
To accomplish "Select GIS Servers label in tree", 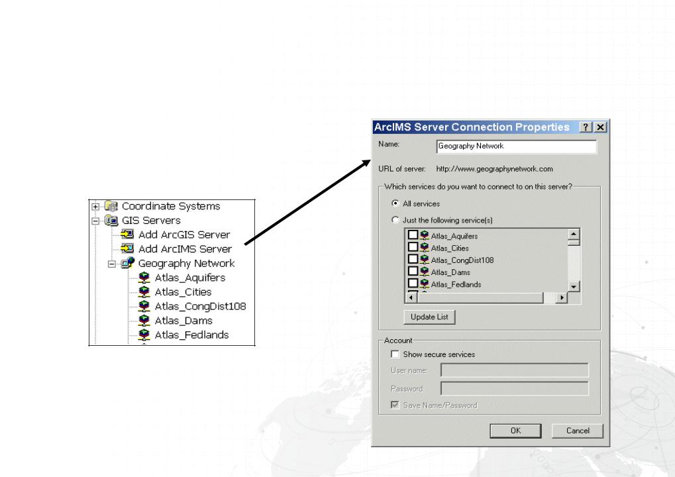I will click(151, 221).
